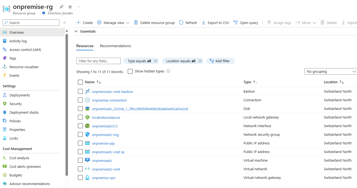The width and height of the screenshot is (357, 188).
Task: Click the virtual network icon for onpremisedc-vnet
Action: click(x=87, y=169)
